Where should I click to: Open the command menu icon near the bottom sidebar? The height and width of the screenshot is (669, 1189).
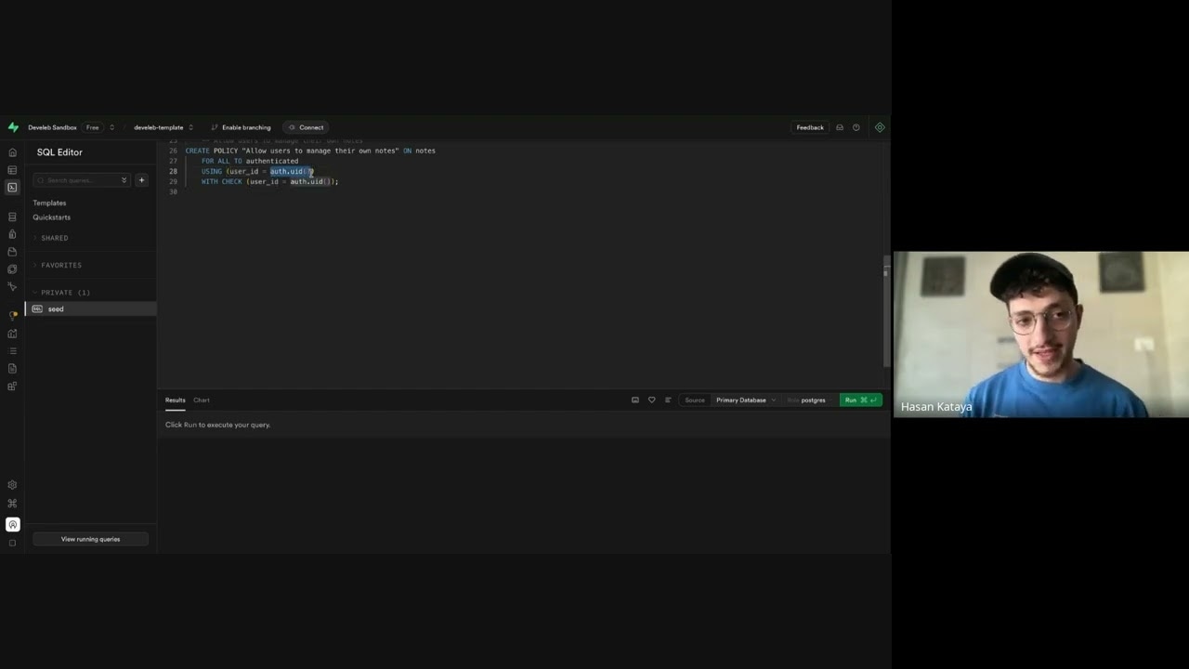click(x=12, y=503)
